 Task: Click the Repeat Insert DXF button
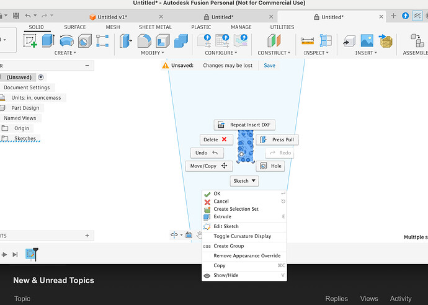[x=244, y=125]
